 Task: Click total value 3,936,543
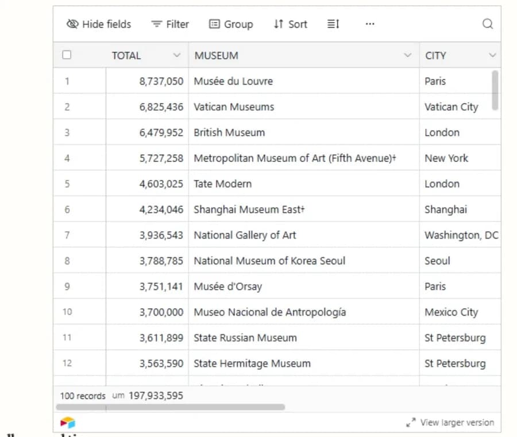click(x=161, y=235)
